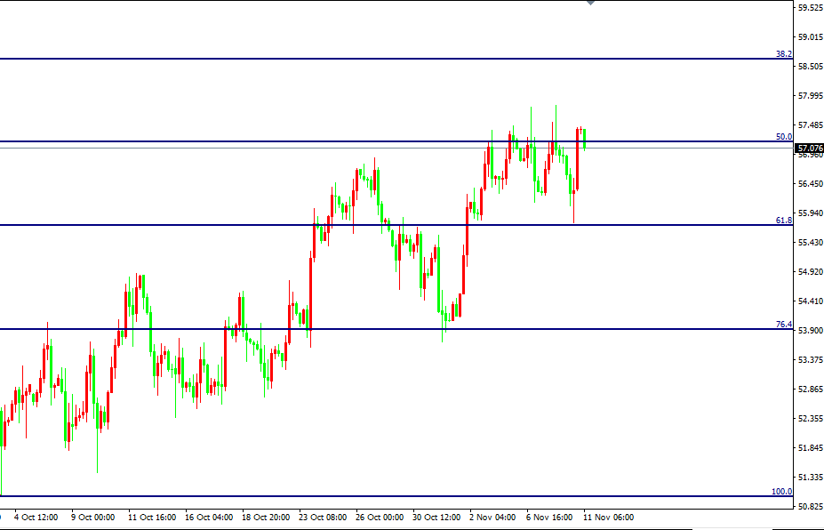The height and width of the screenshot is (530, 824).
Task: Click the latest green candle on chart
Action: click(x=584, y=138)
